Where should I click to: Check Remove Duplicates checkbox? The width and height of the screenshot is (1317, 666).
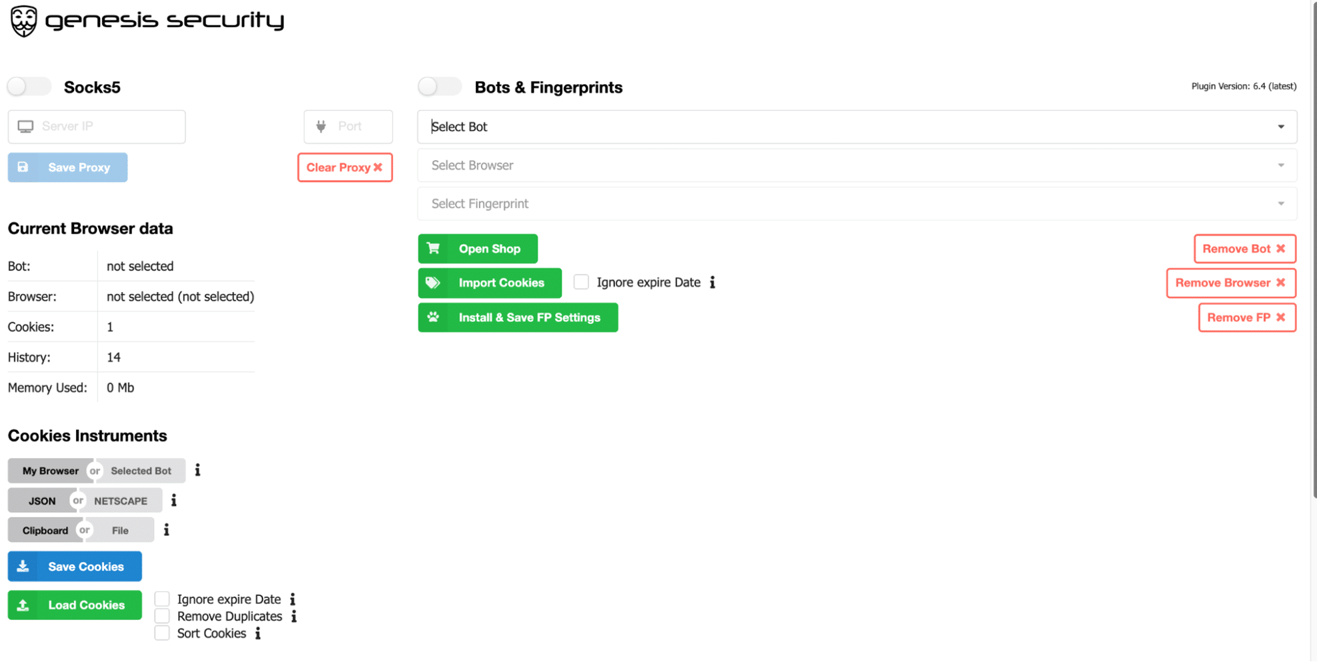point(162,617)
